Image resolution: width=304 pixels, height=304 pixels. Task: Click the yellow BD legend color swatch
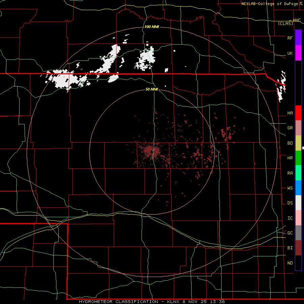[298, 143]
